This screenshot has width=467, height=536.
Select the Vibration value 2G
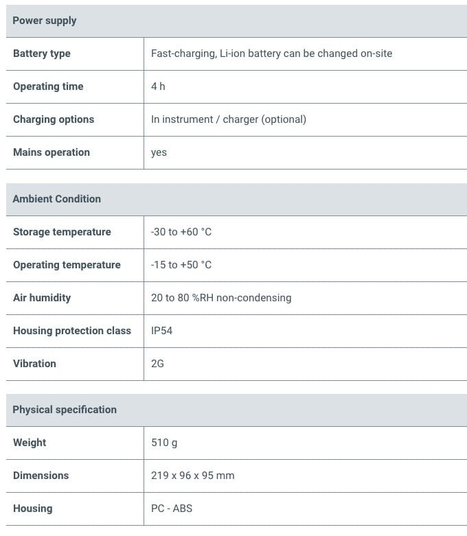click(x=157, y=364)
